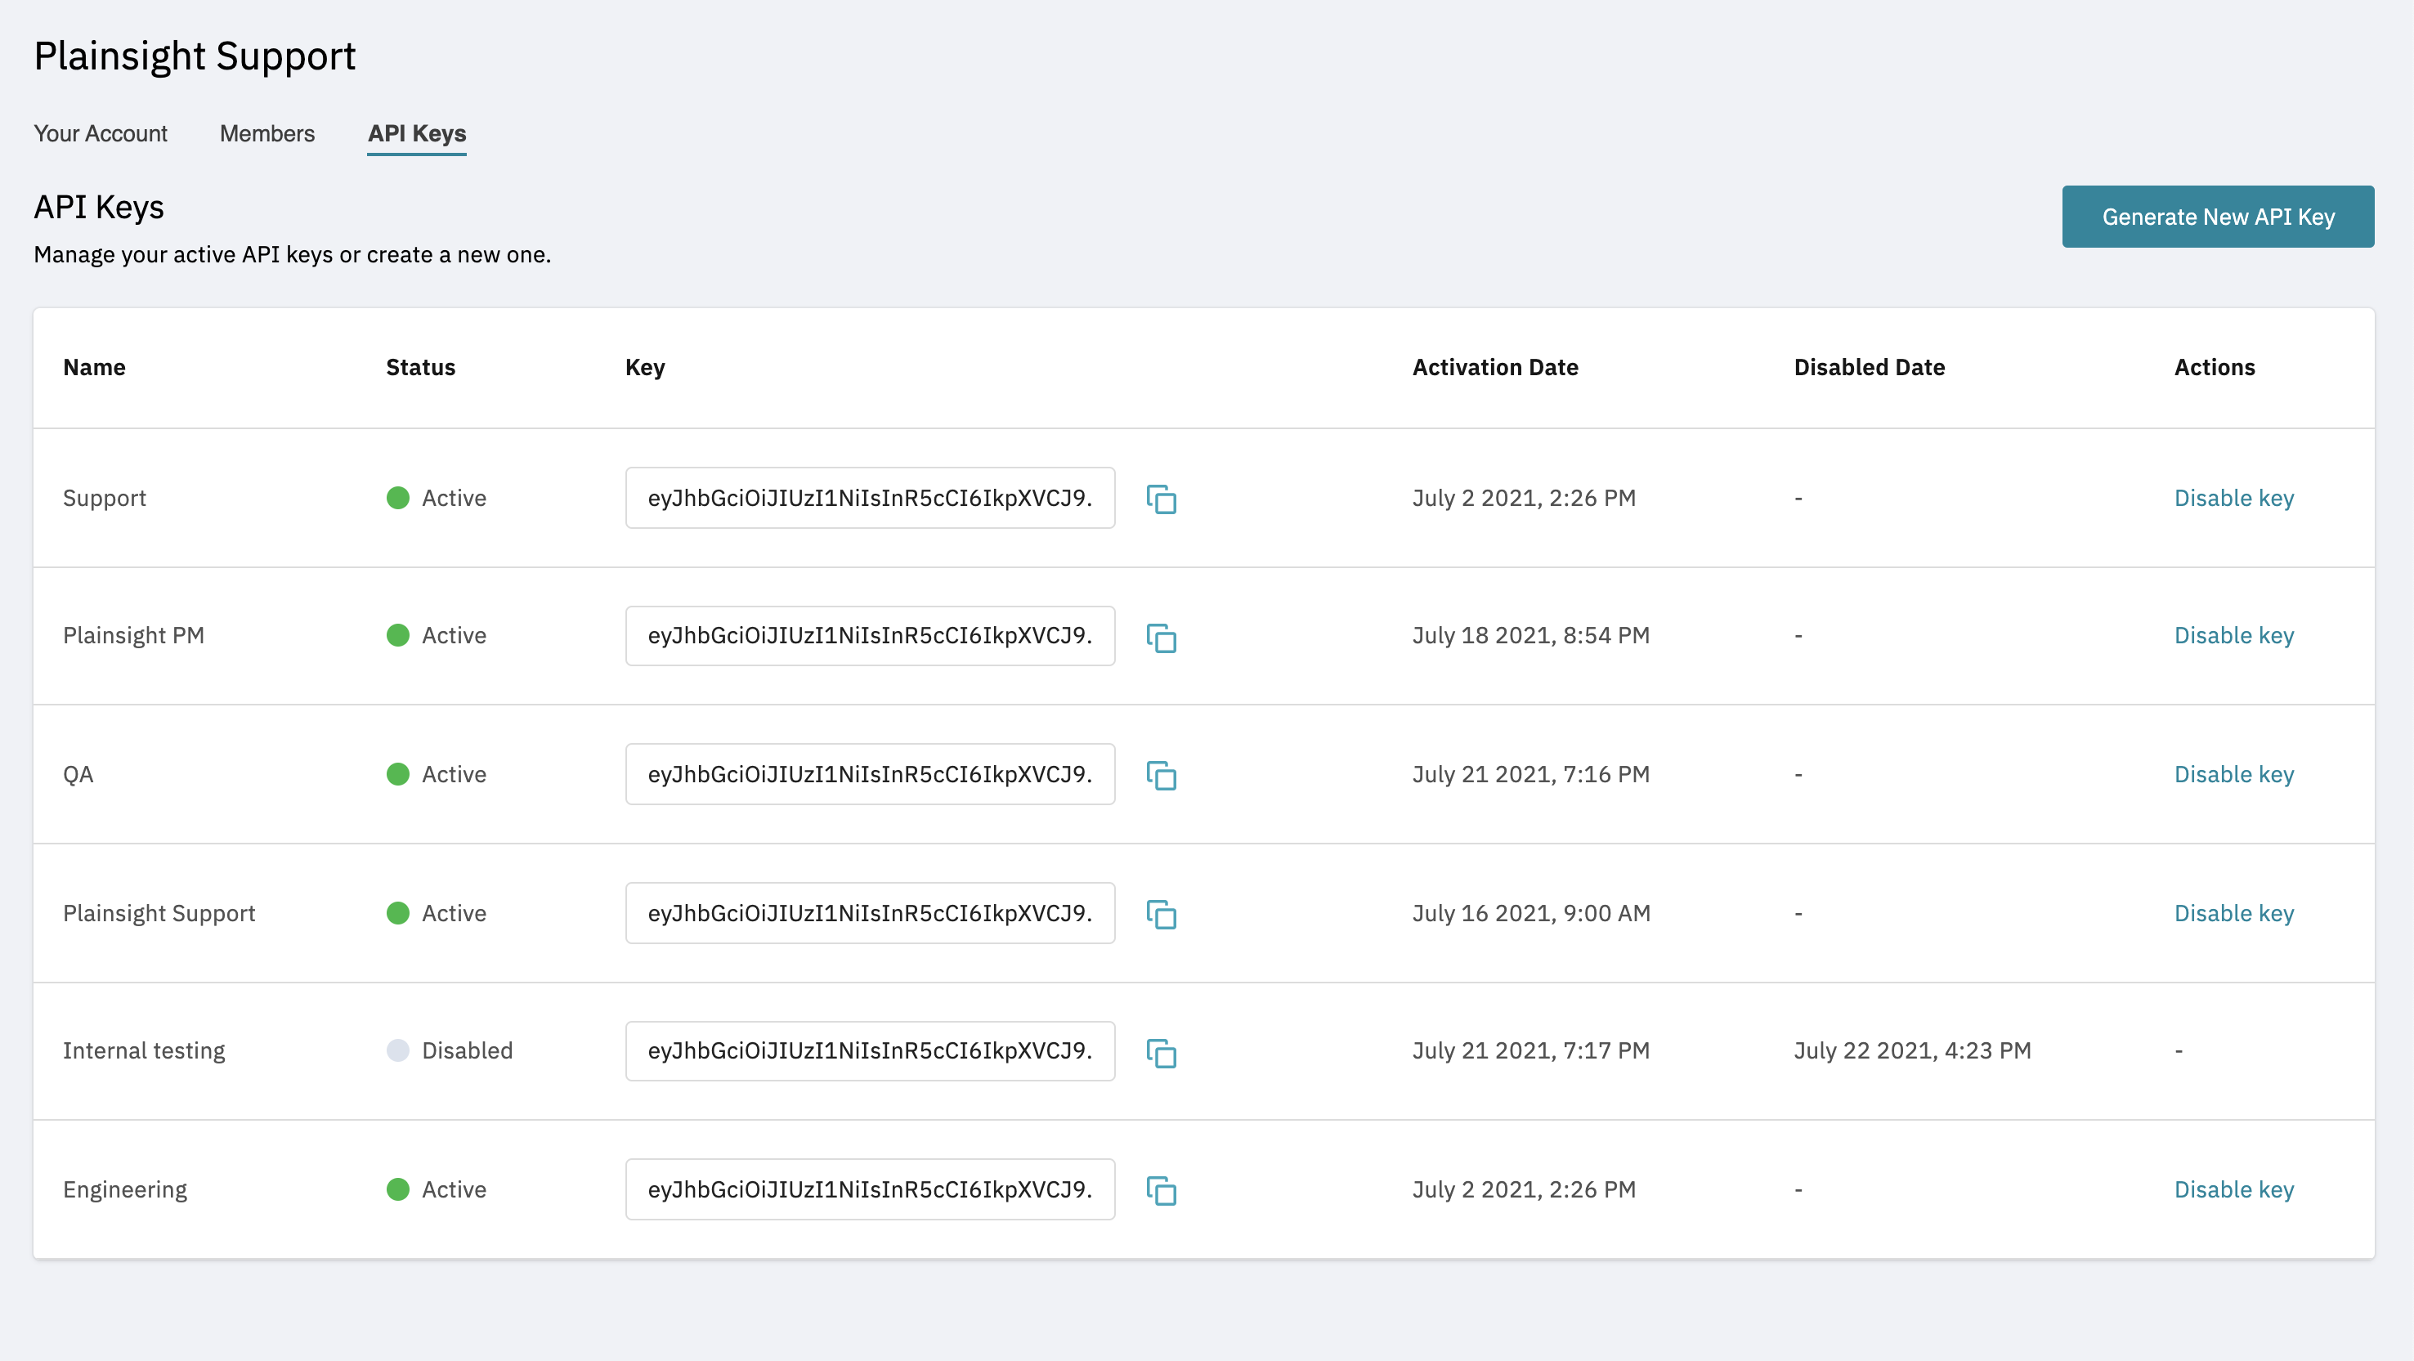Click the Disabled Date column header
This screenshot has width=2414, height=1361.
[1870, 368]
